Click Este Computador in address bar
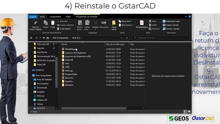Viewport: 220px width, 124px height. point(60,38)
